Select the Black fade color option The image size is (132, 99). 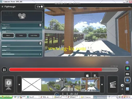[8, 36]
